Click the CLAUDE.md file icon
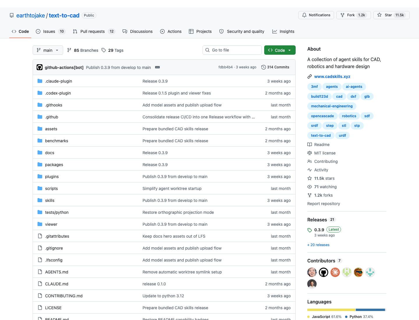The height and width of the screenshot is (320, 419). (x=40, y=284)
